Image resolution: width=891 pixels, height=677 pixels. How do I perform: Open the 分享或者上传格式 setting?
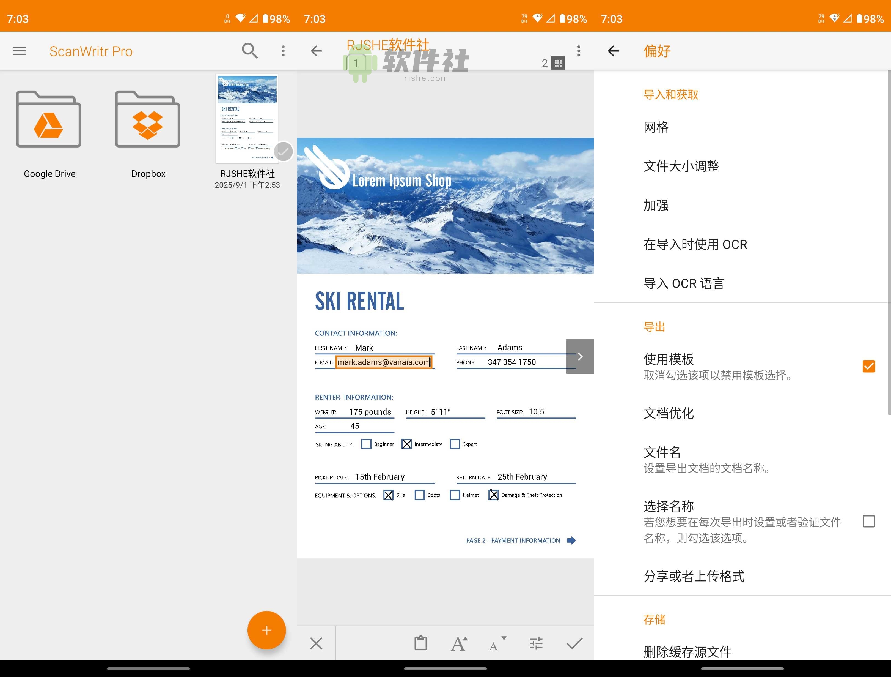[694, 576]
